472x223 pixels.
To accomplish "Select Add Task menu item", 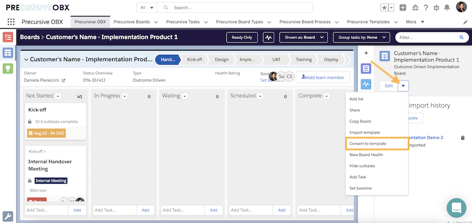I will [376, 177].
